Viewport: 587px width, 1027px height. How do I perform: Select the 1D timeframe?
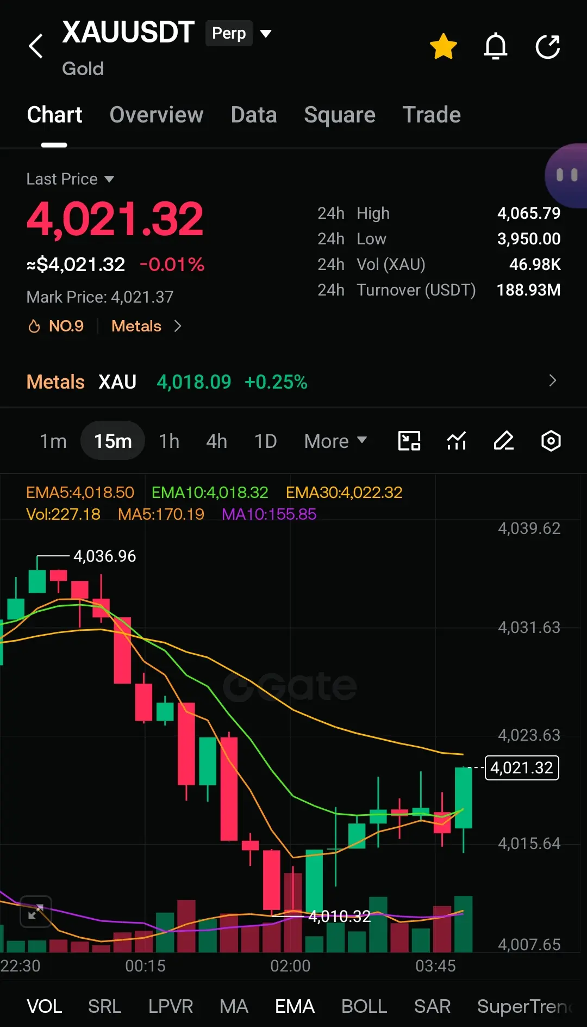click(265, 441)
